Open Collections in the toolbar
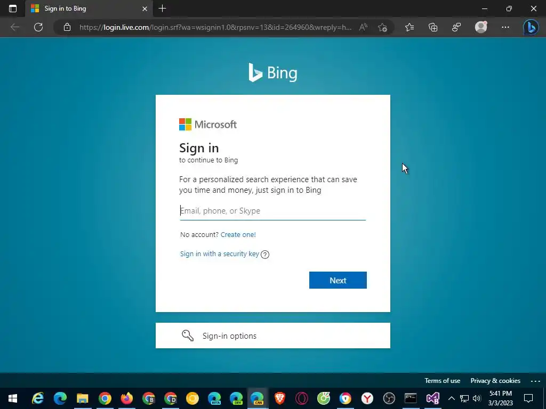 tap(433, 27)
